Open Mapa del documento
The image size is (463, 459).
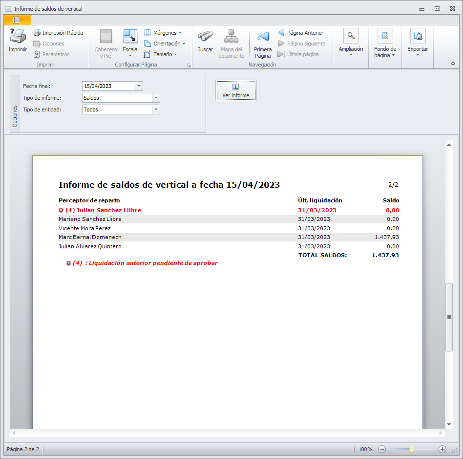tap(231, 44)
